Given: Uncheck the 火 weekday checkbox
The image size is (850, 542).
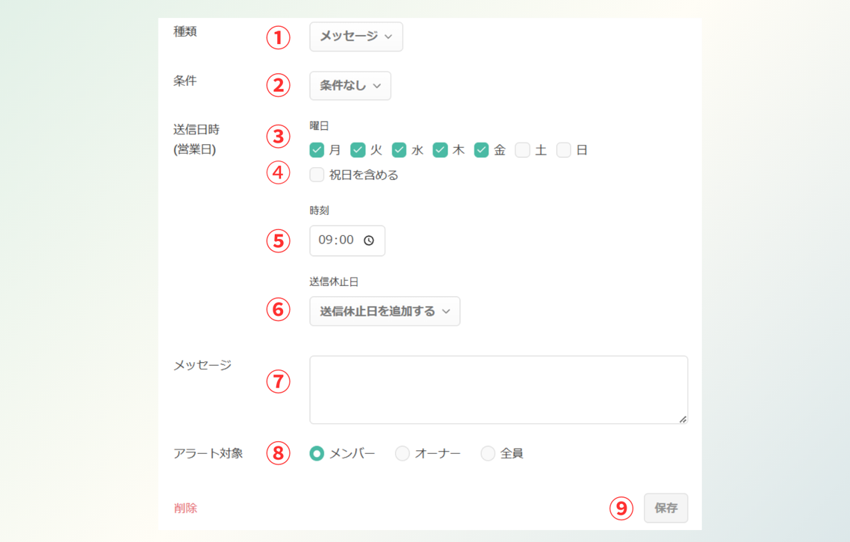Looking at the screenshot, I should [358, 149].
